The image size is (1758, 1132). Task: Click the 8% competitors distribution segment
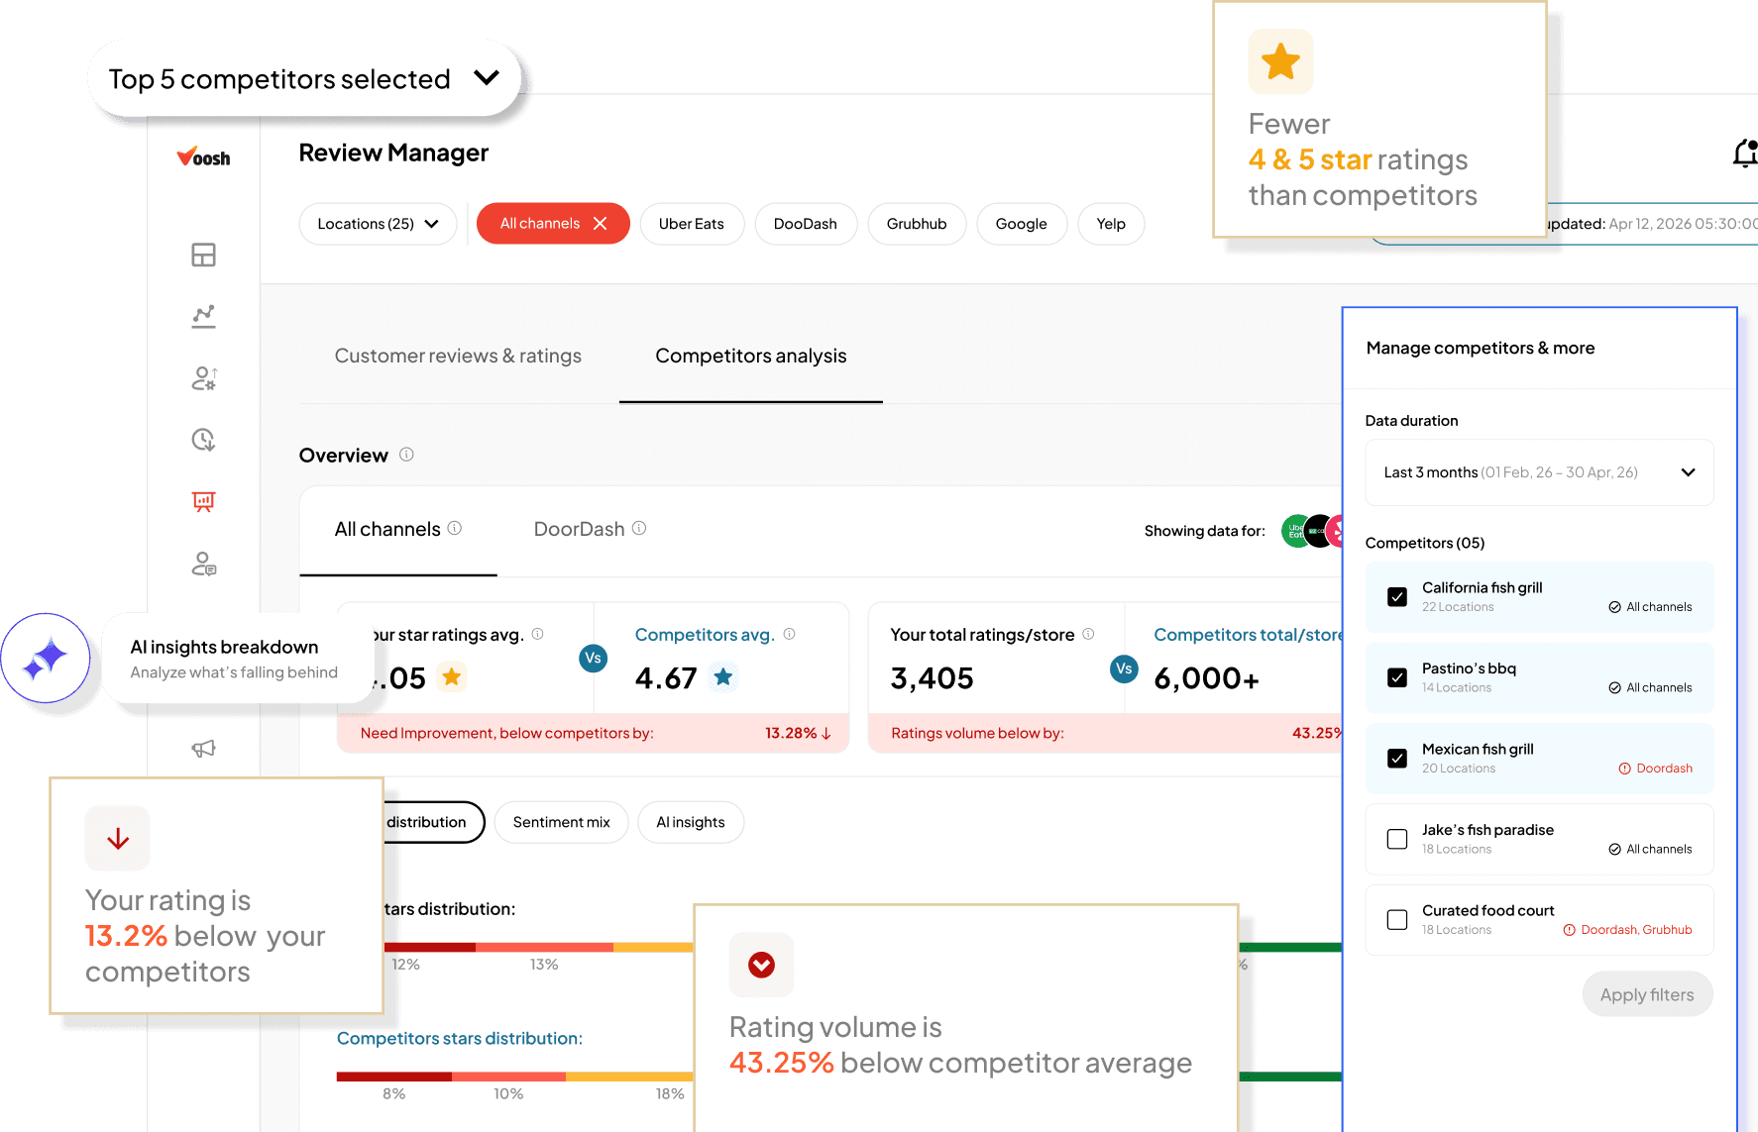click(x=394, y=1077)
